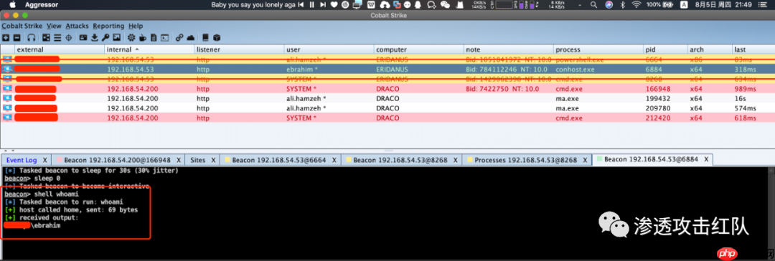The image size is (775, 261).
Task: Click the headphones Listeners toolbar icon
Action: (x=32, y=37)
